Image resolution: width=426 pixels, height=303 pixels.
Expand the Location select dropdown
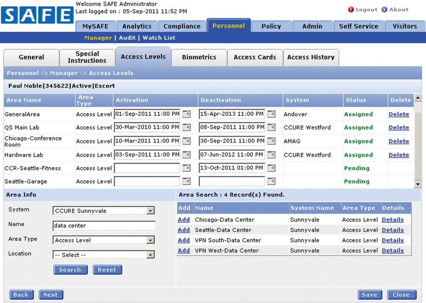tap(151, 254)
